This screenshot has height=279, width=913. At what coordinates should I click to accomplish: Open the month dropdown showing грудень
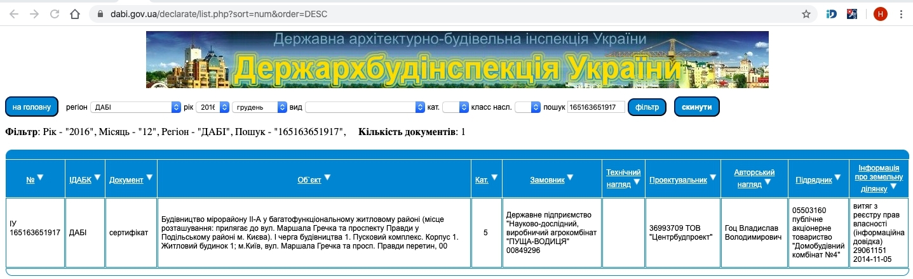260,107
